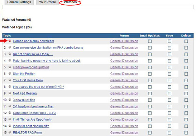196x136 pixels.
Task: Click the Watched Topics (24) heading
Action: (17, 27)
